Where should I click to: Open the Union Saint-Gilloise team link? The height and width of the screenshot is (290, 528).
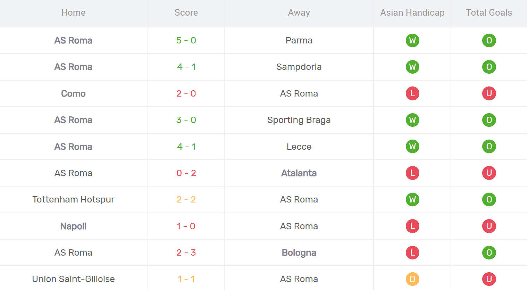coord(73,279)
